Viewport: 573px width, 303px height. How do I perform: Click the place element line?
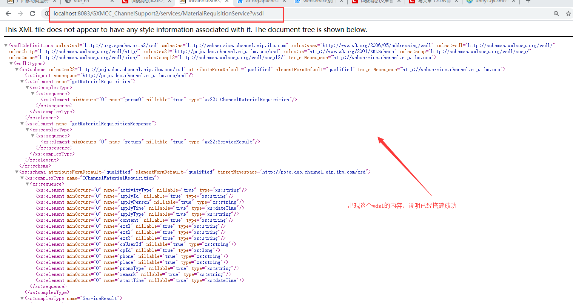(x=132, y=262)
